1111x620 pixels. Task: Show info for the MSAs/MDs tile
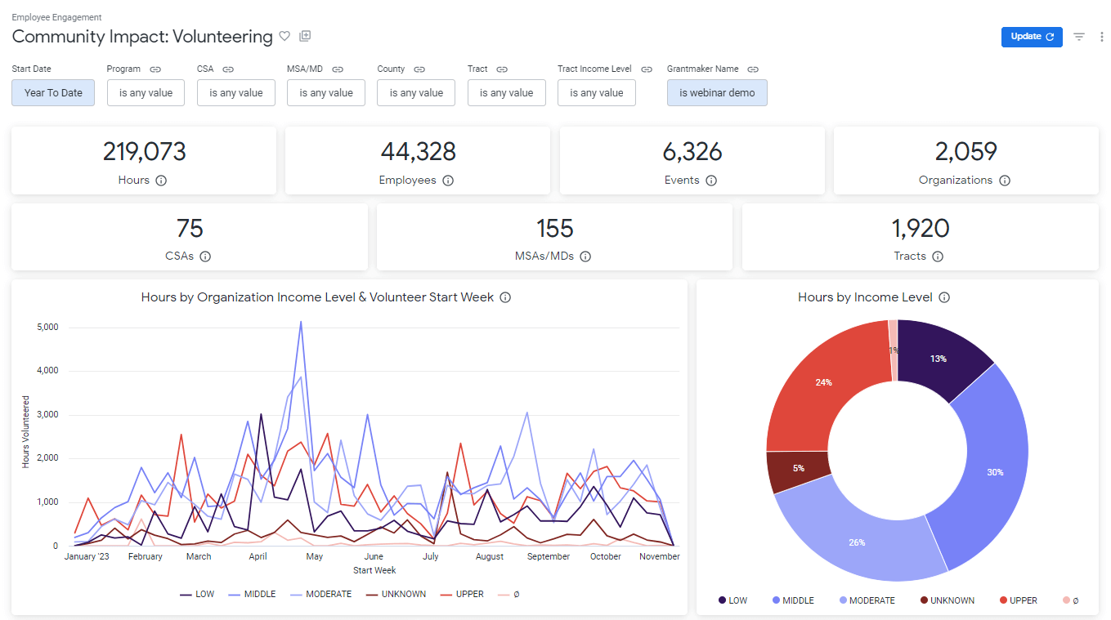click(585, 256)
